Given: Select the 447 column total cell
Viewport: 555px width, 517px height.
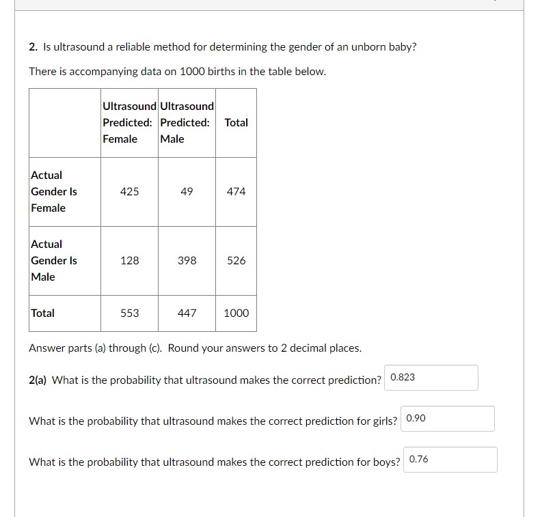Looking at the screenshot, I should point(186,313).
